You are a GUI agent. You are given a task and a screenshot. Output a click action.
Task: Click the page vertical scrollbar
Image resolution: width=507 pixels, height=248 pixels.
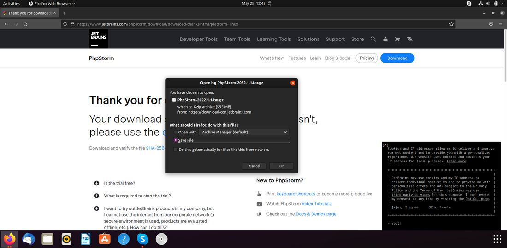(x=505, y=55)
